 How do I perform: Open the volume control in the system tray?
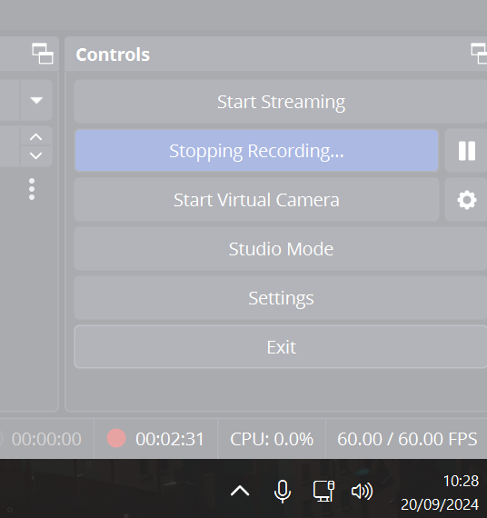tap(362, 491)
